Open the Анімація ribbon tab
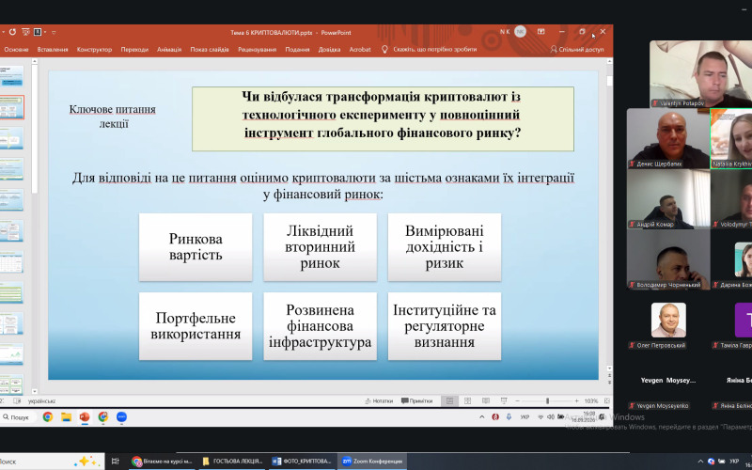This screenshot has height=470, width=752. (169, 50)
